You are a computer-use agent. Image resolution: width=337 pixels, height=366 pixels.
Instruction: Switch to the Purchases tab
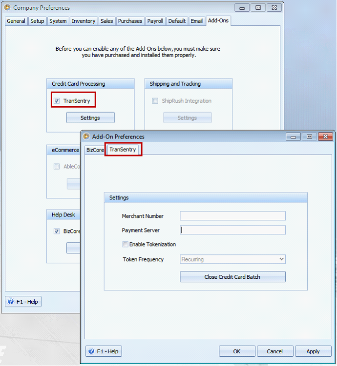tap(130, 21)
